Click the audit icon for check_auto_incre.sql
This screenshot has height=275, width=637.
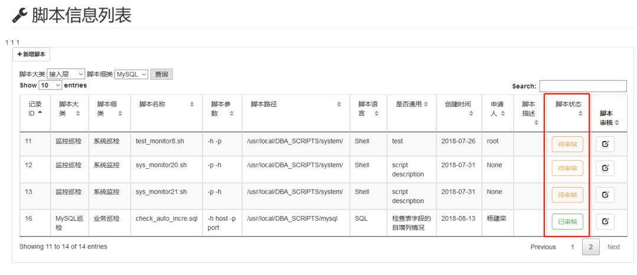pyautogui.click(x=605, y=221)
